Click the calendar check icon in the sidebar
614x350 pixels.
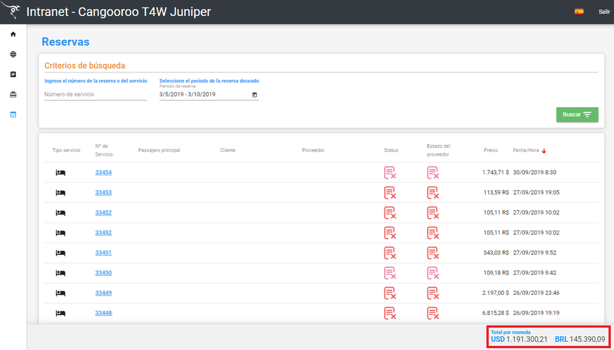click(x=13, y=115)
